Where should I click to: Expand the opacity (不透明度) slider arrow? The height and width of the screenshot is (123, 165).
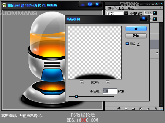pos(155,13)
